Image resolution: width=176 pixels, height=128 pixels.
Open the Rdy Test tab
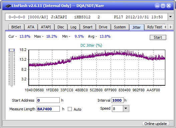(154, 27)
